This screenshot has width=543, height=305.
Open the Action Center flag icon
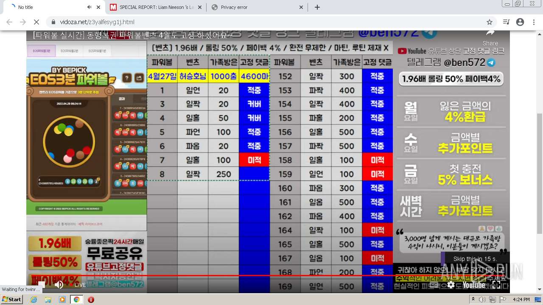click(502, 299)
